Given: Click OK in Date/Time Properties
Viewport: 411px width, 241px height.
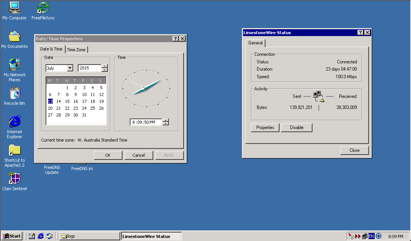Looking at the screenshot, I should (x=108, y=155).
